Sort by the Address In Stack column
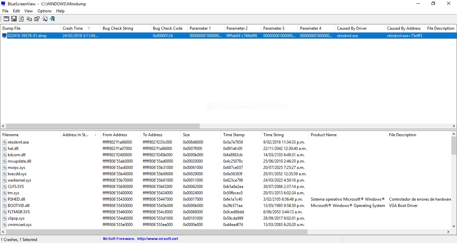The width and height of the screenshot is (457, 243). coord(80,135)
